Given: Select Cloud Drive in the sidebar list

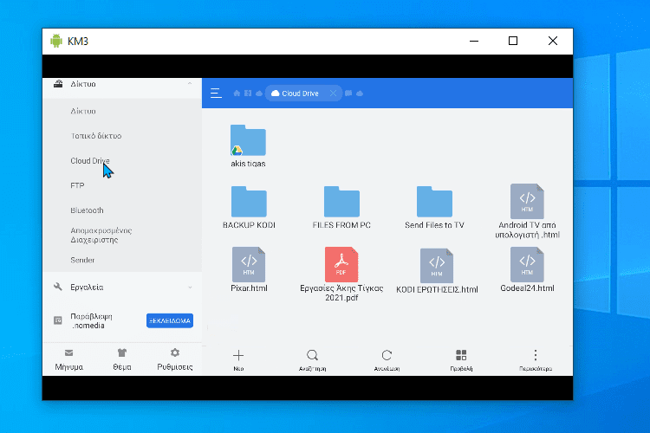Looking at the screenshot, I should 90,161.
